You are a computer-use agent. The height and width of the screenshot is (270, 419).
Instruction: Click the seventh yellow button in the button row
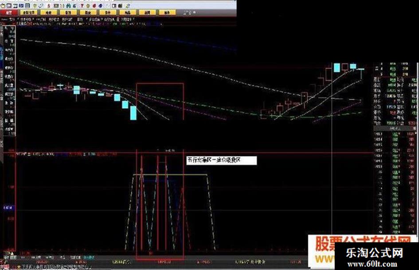pyautogui.click(x=148, y=12)
